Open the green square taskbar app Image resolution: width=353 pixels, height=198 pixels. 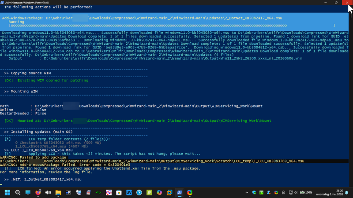click(149, 193)
